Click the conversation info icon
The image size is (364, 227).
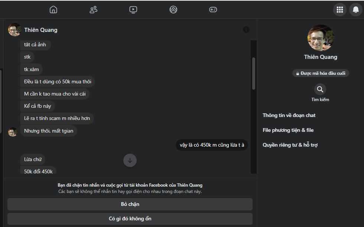[x=246, y=30]
